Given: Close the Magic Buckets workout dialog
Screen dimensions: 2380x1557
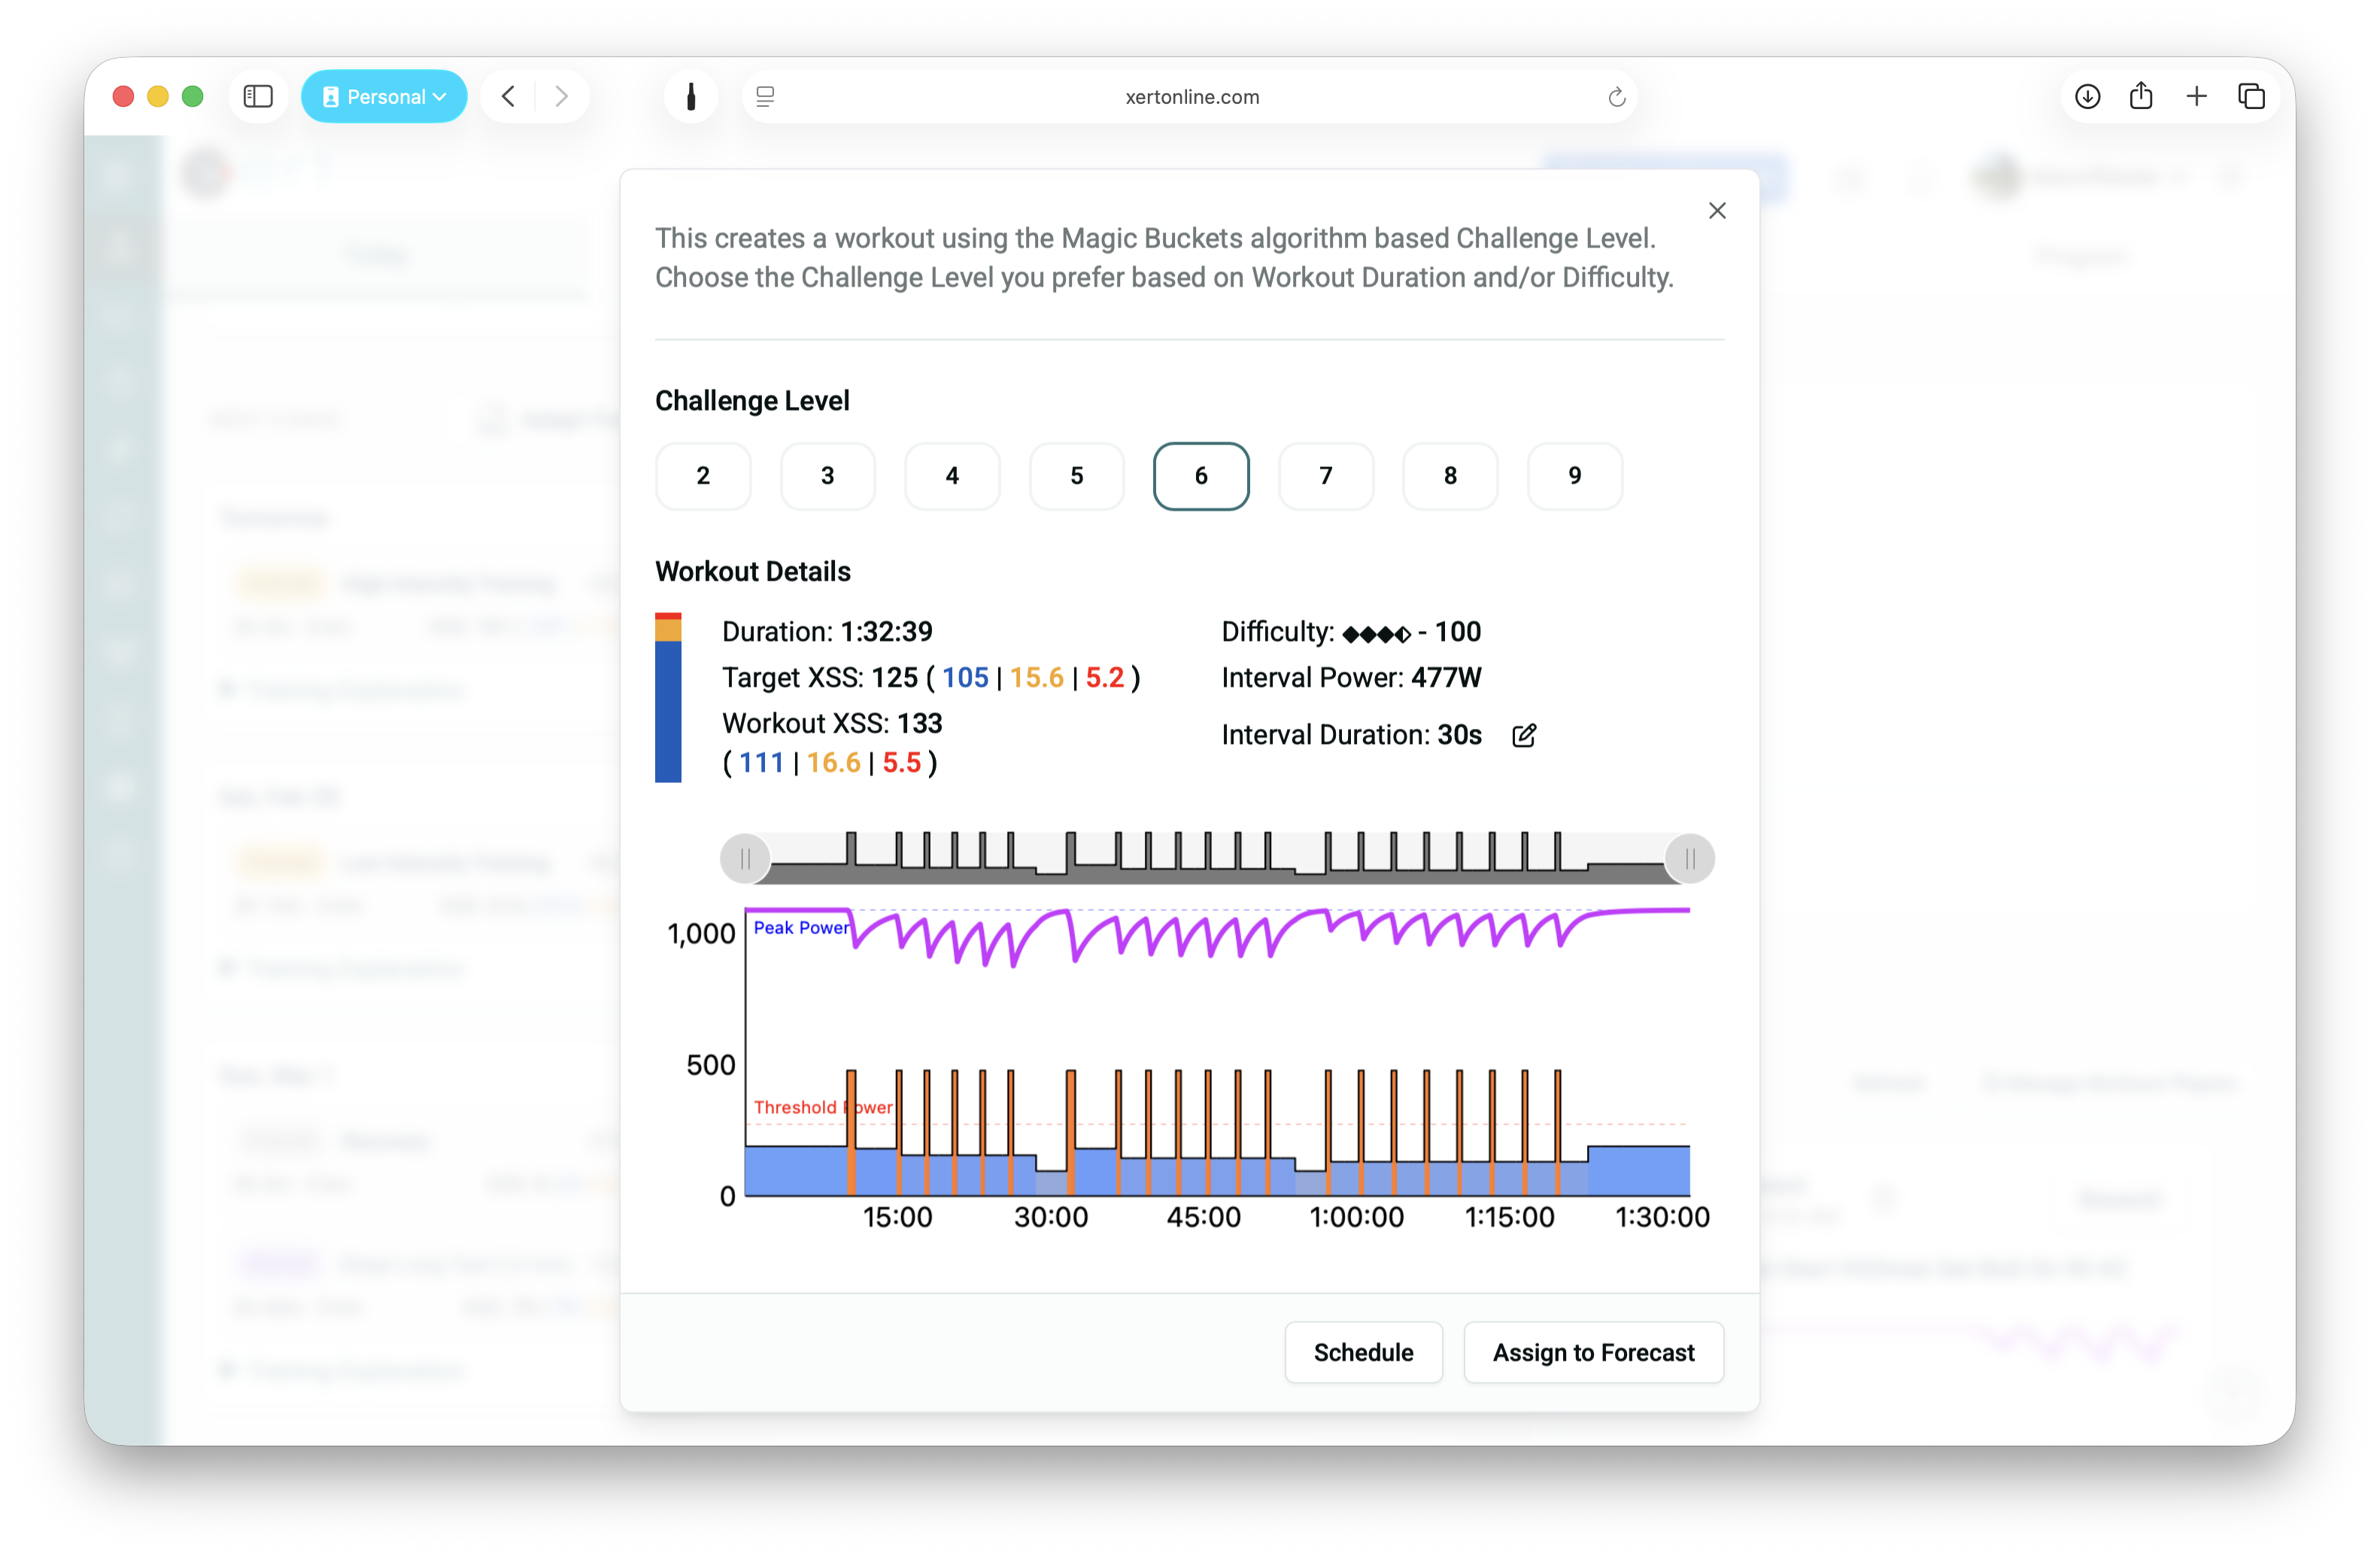Looking at the screenshot, I should coord(1716,211).
